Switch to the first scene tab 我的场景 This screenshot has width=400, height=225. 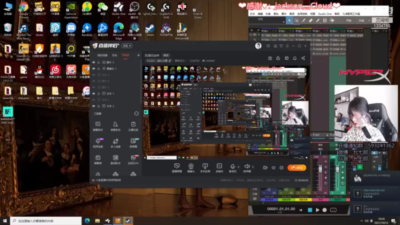102,55
